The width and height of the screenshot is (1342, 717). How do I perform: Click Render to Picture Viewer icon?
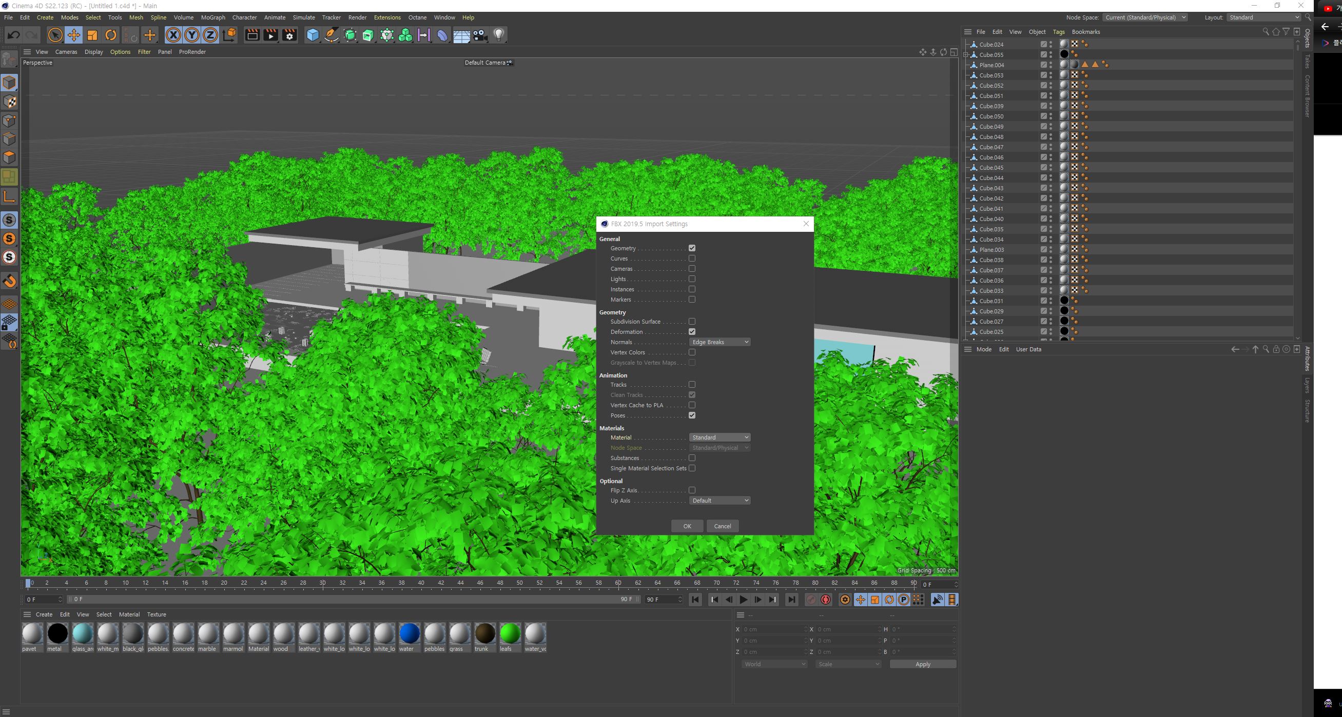271,35
